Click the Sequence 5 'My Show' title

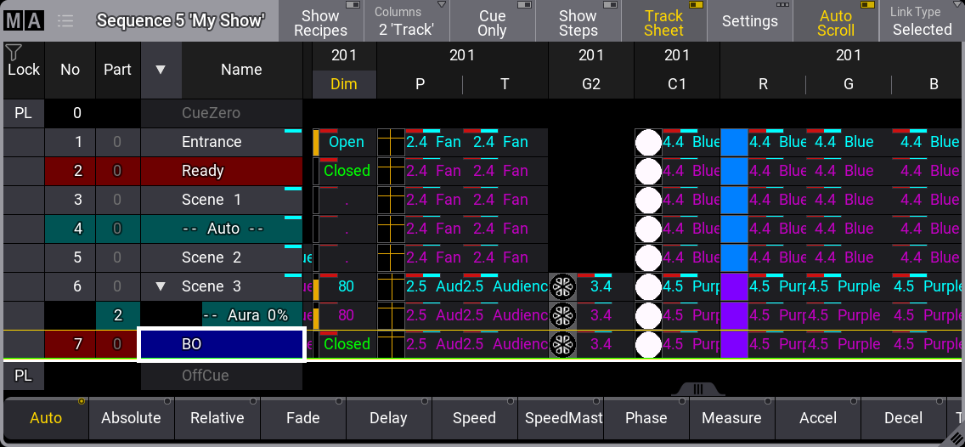pyautogui.click(x=180, y=21)
